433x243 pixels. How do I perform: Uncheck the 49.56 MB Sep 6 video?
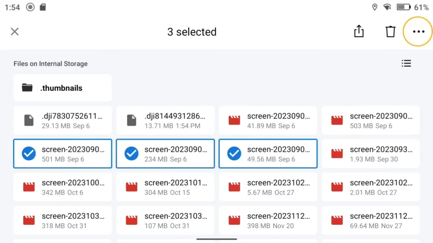(234, 154)
